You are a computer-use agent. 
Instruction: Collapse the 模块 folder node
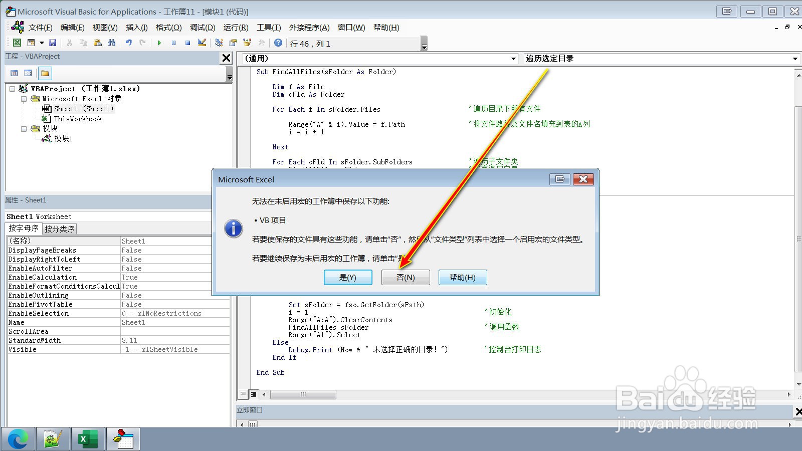pos(24,129)
